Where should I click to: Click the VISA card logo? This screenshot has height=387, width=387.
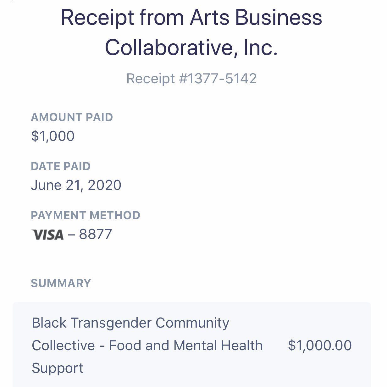point(48,235)
